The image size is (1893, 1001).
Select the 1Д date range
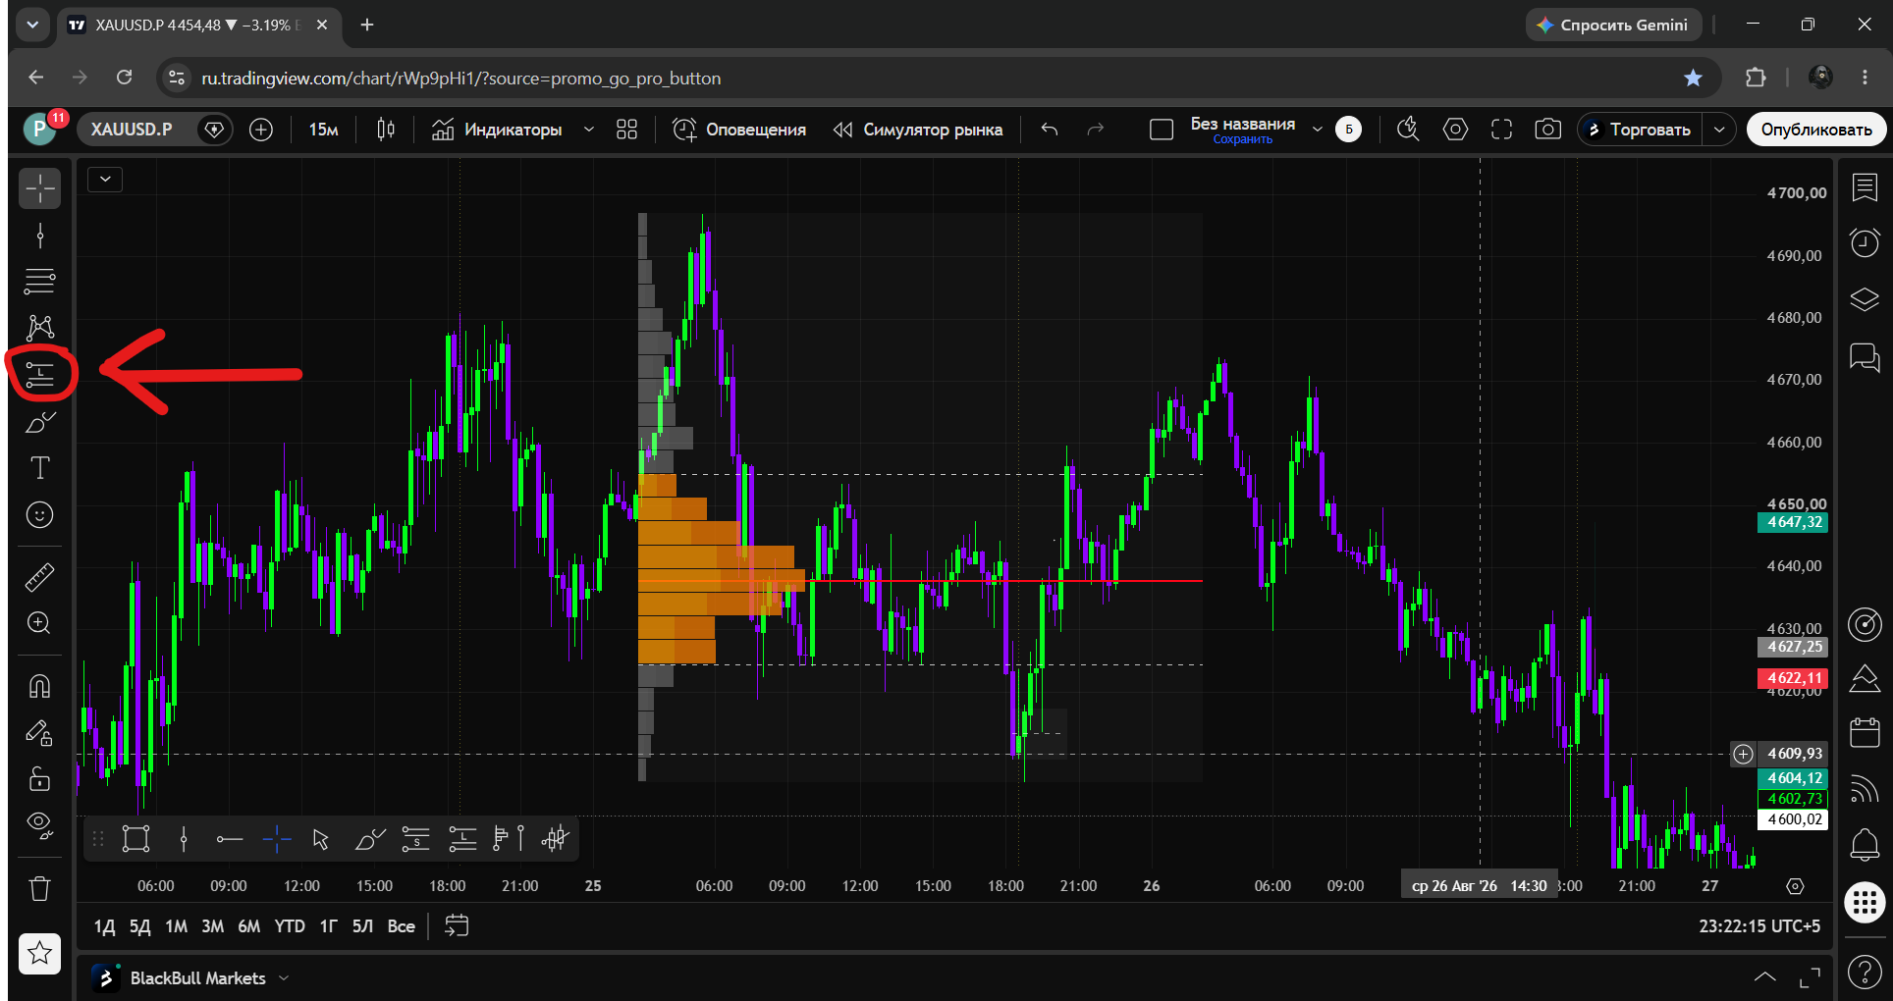[x=105, y=926]
